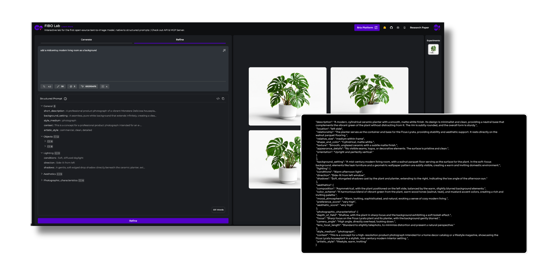Collapse the General section
This screenshot has width=555, height=273.
pos(42,106)
